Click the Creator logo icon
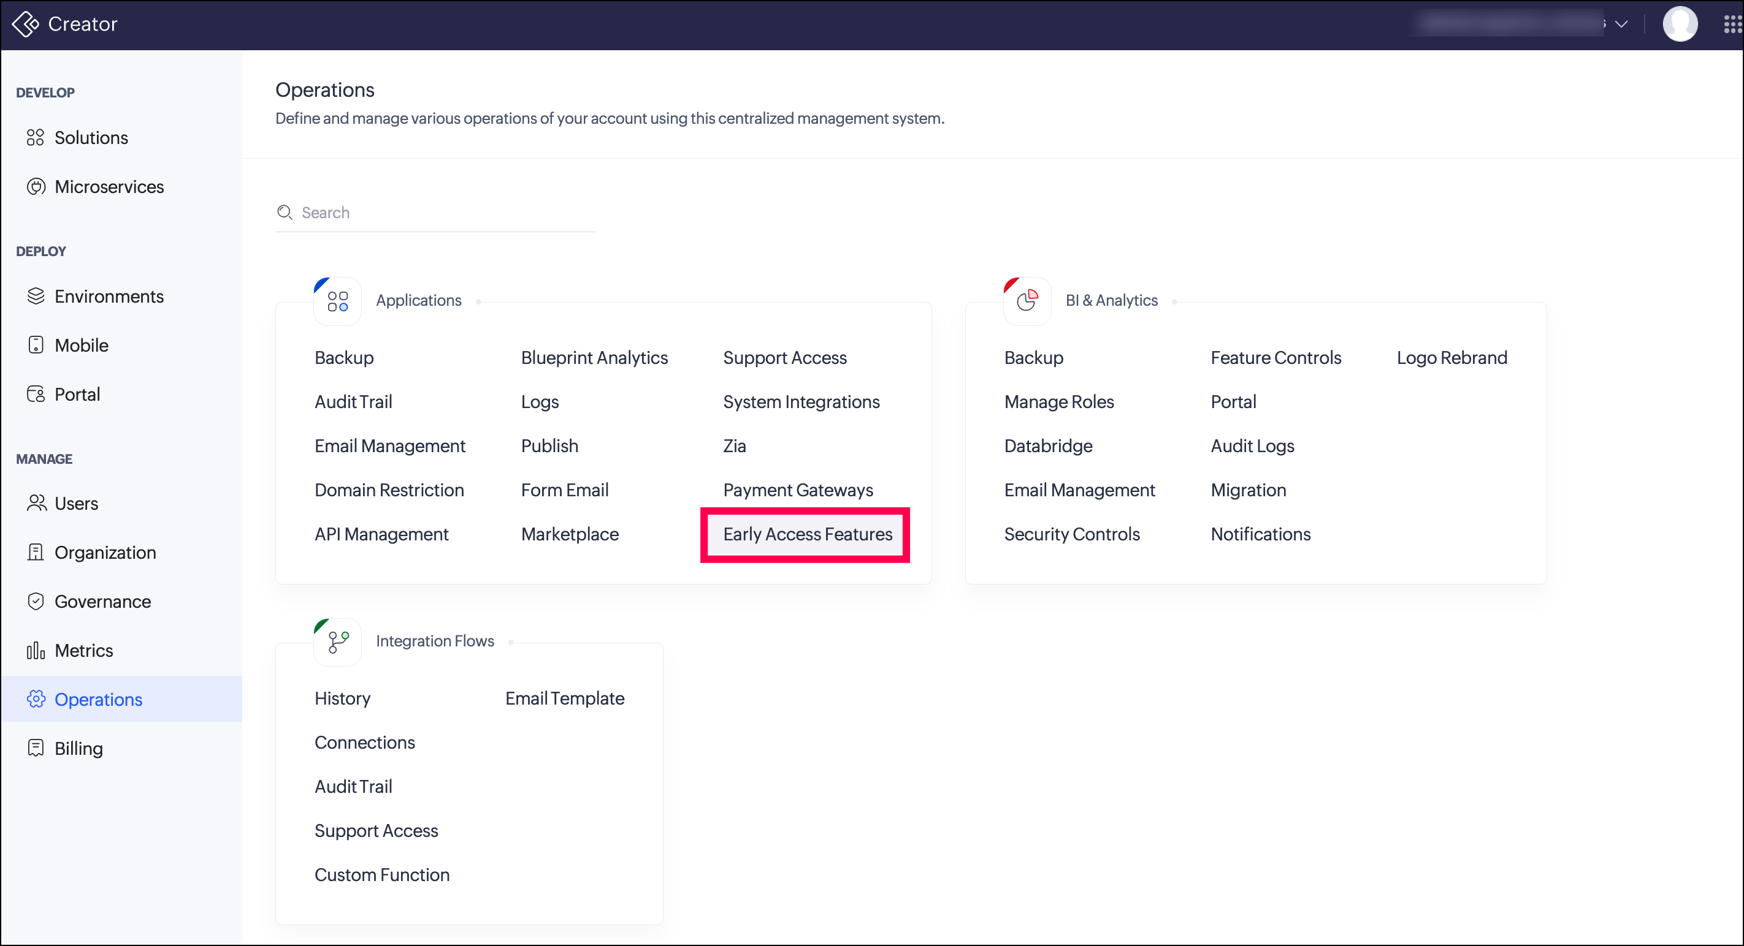The width and height of the screenshot is (1744, 946). click(26, 25)
